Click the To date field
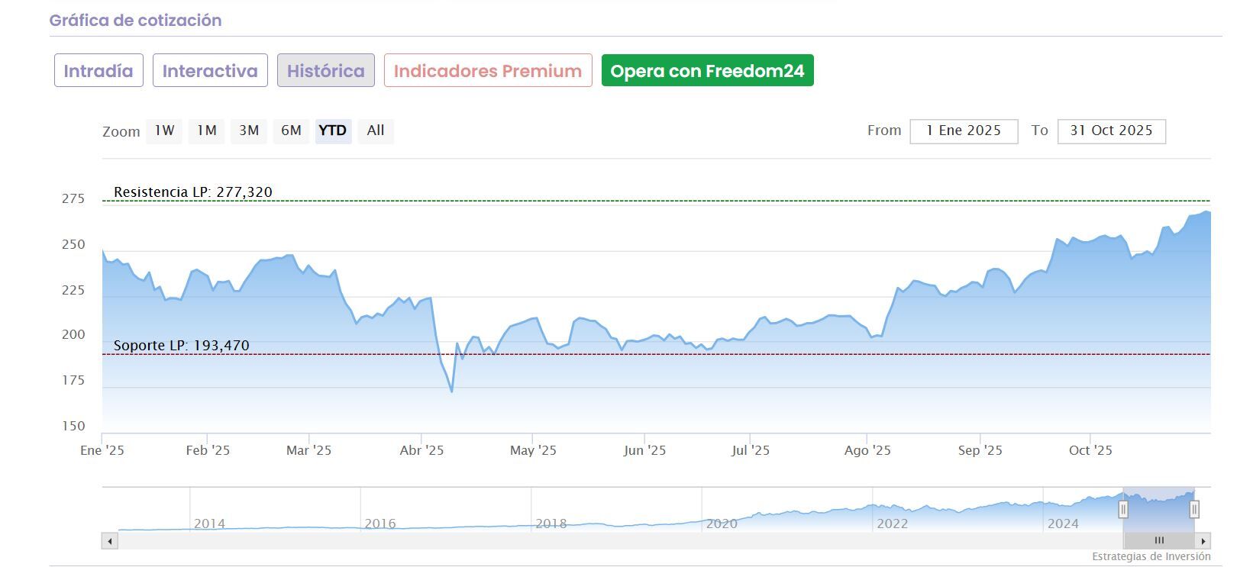This screenshot has width=1253, height=567. pyautogui.click(x=1111, y=130)
